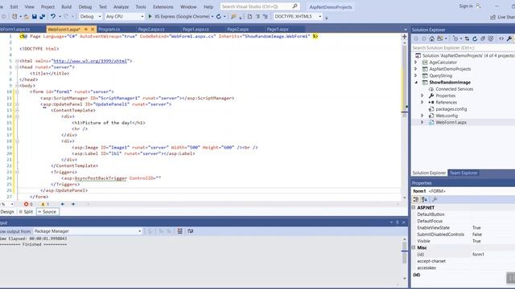Open the xhtml namespace URL link in code

[90, 61]
